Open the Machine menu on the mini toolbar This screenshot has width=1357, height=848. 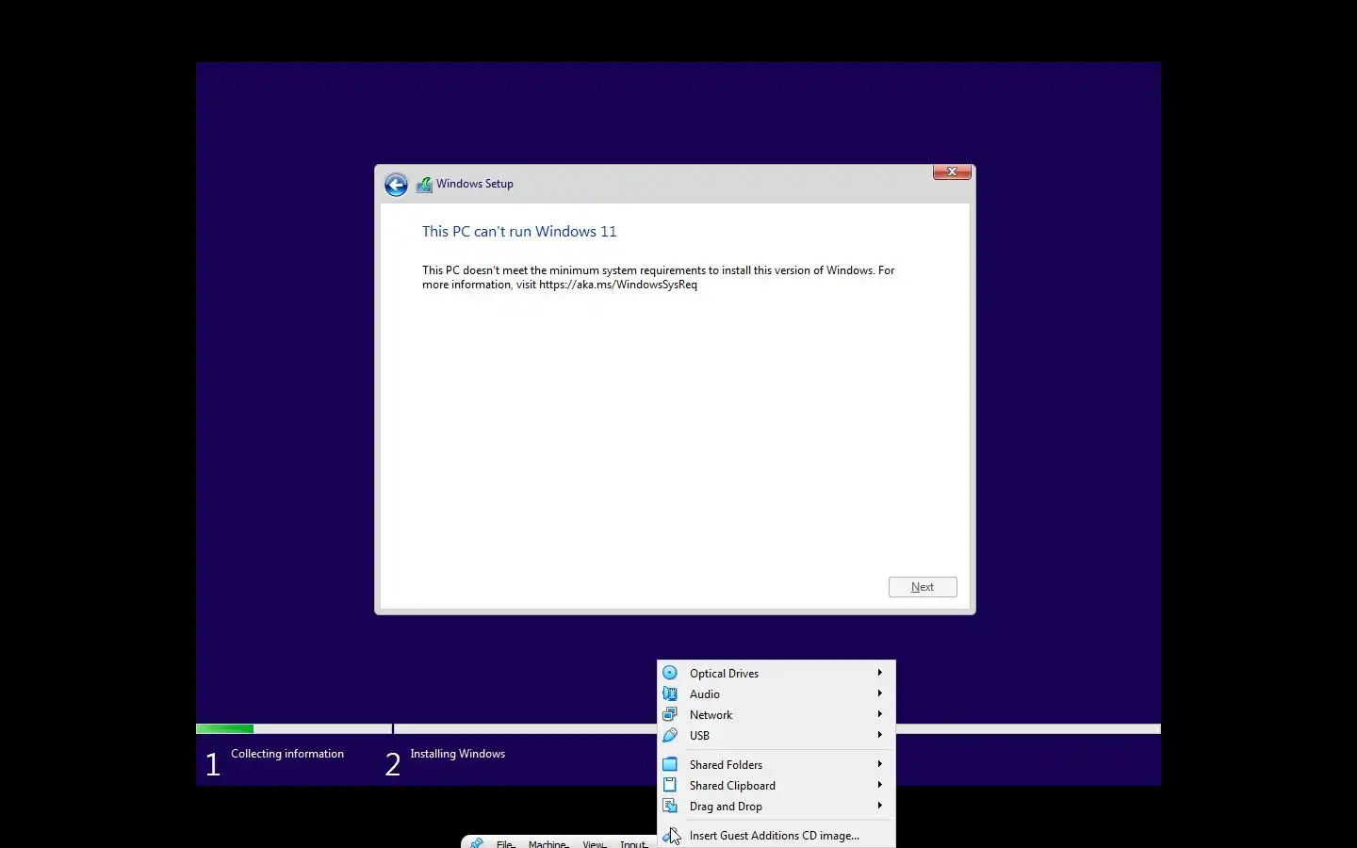pyautogui.click(x=548, y=844)
